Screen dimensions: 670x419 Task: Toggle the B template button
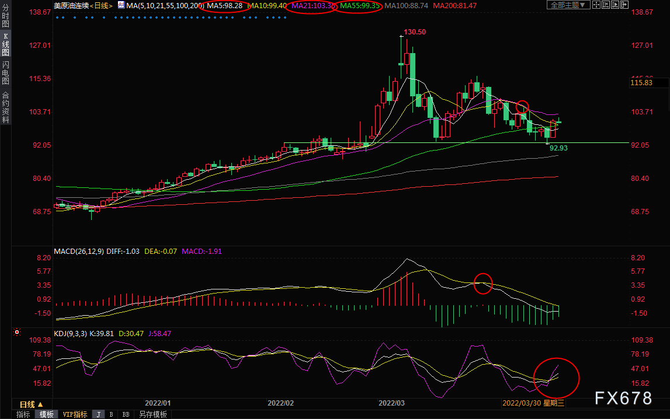tap(112, 414)
